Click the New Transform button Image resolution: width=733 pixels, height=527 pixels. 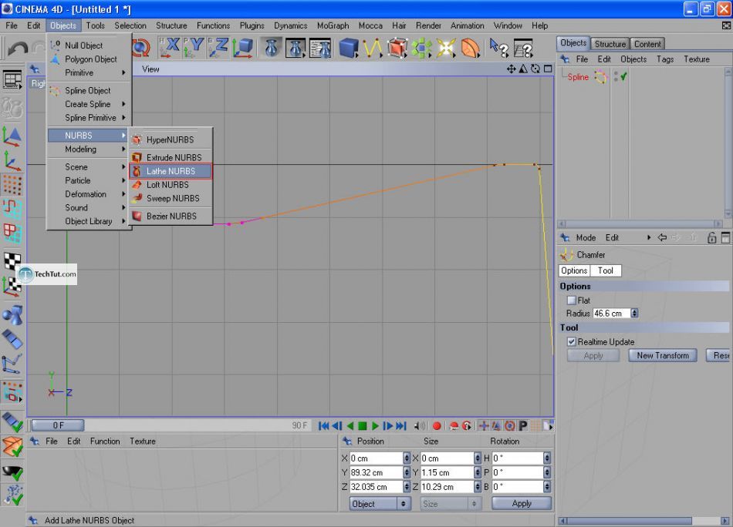pos(663,356)
